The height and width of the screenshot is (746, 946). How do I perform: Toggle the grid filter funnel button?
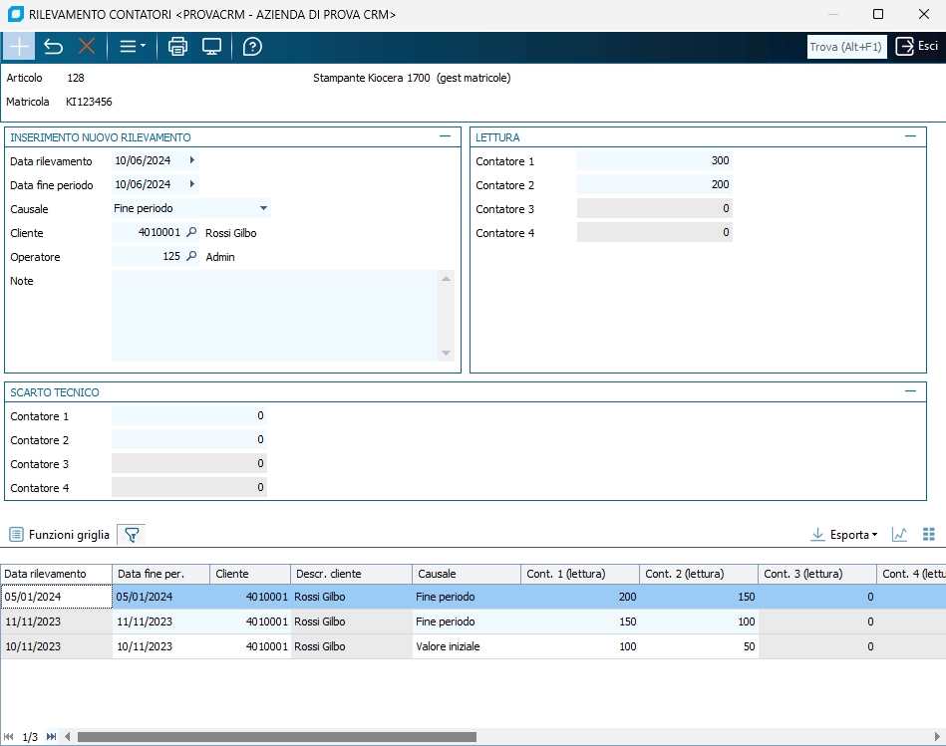pos(132,535)
